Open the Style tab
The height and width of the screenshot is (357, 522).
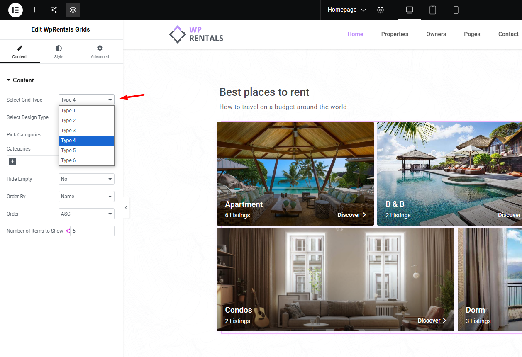point(59,52)
